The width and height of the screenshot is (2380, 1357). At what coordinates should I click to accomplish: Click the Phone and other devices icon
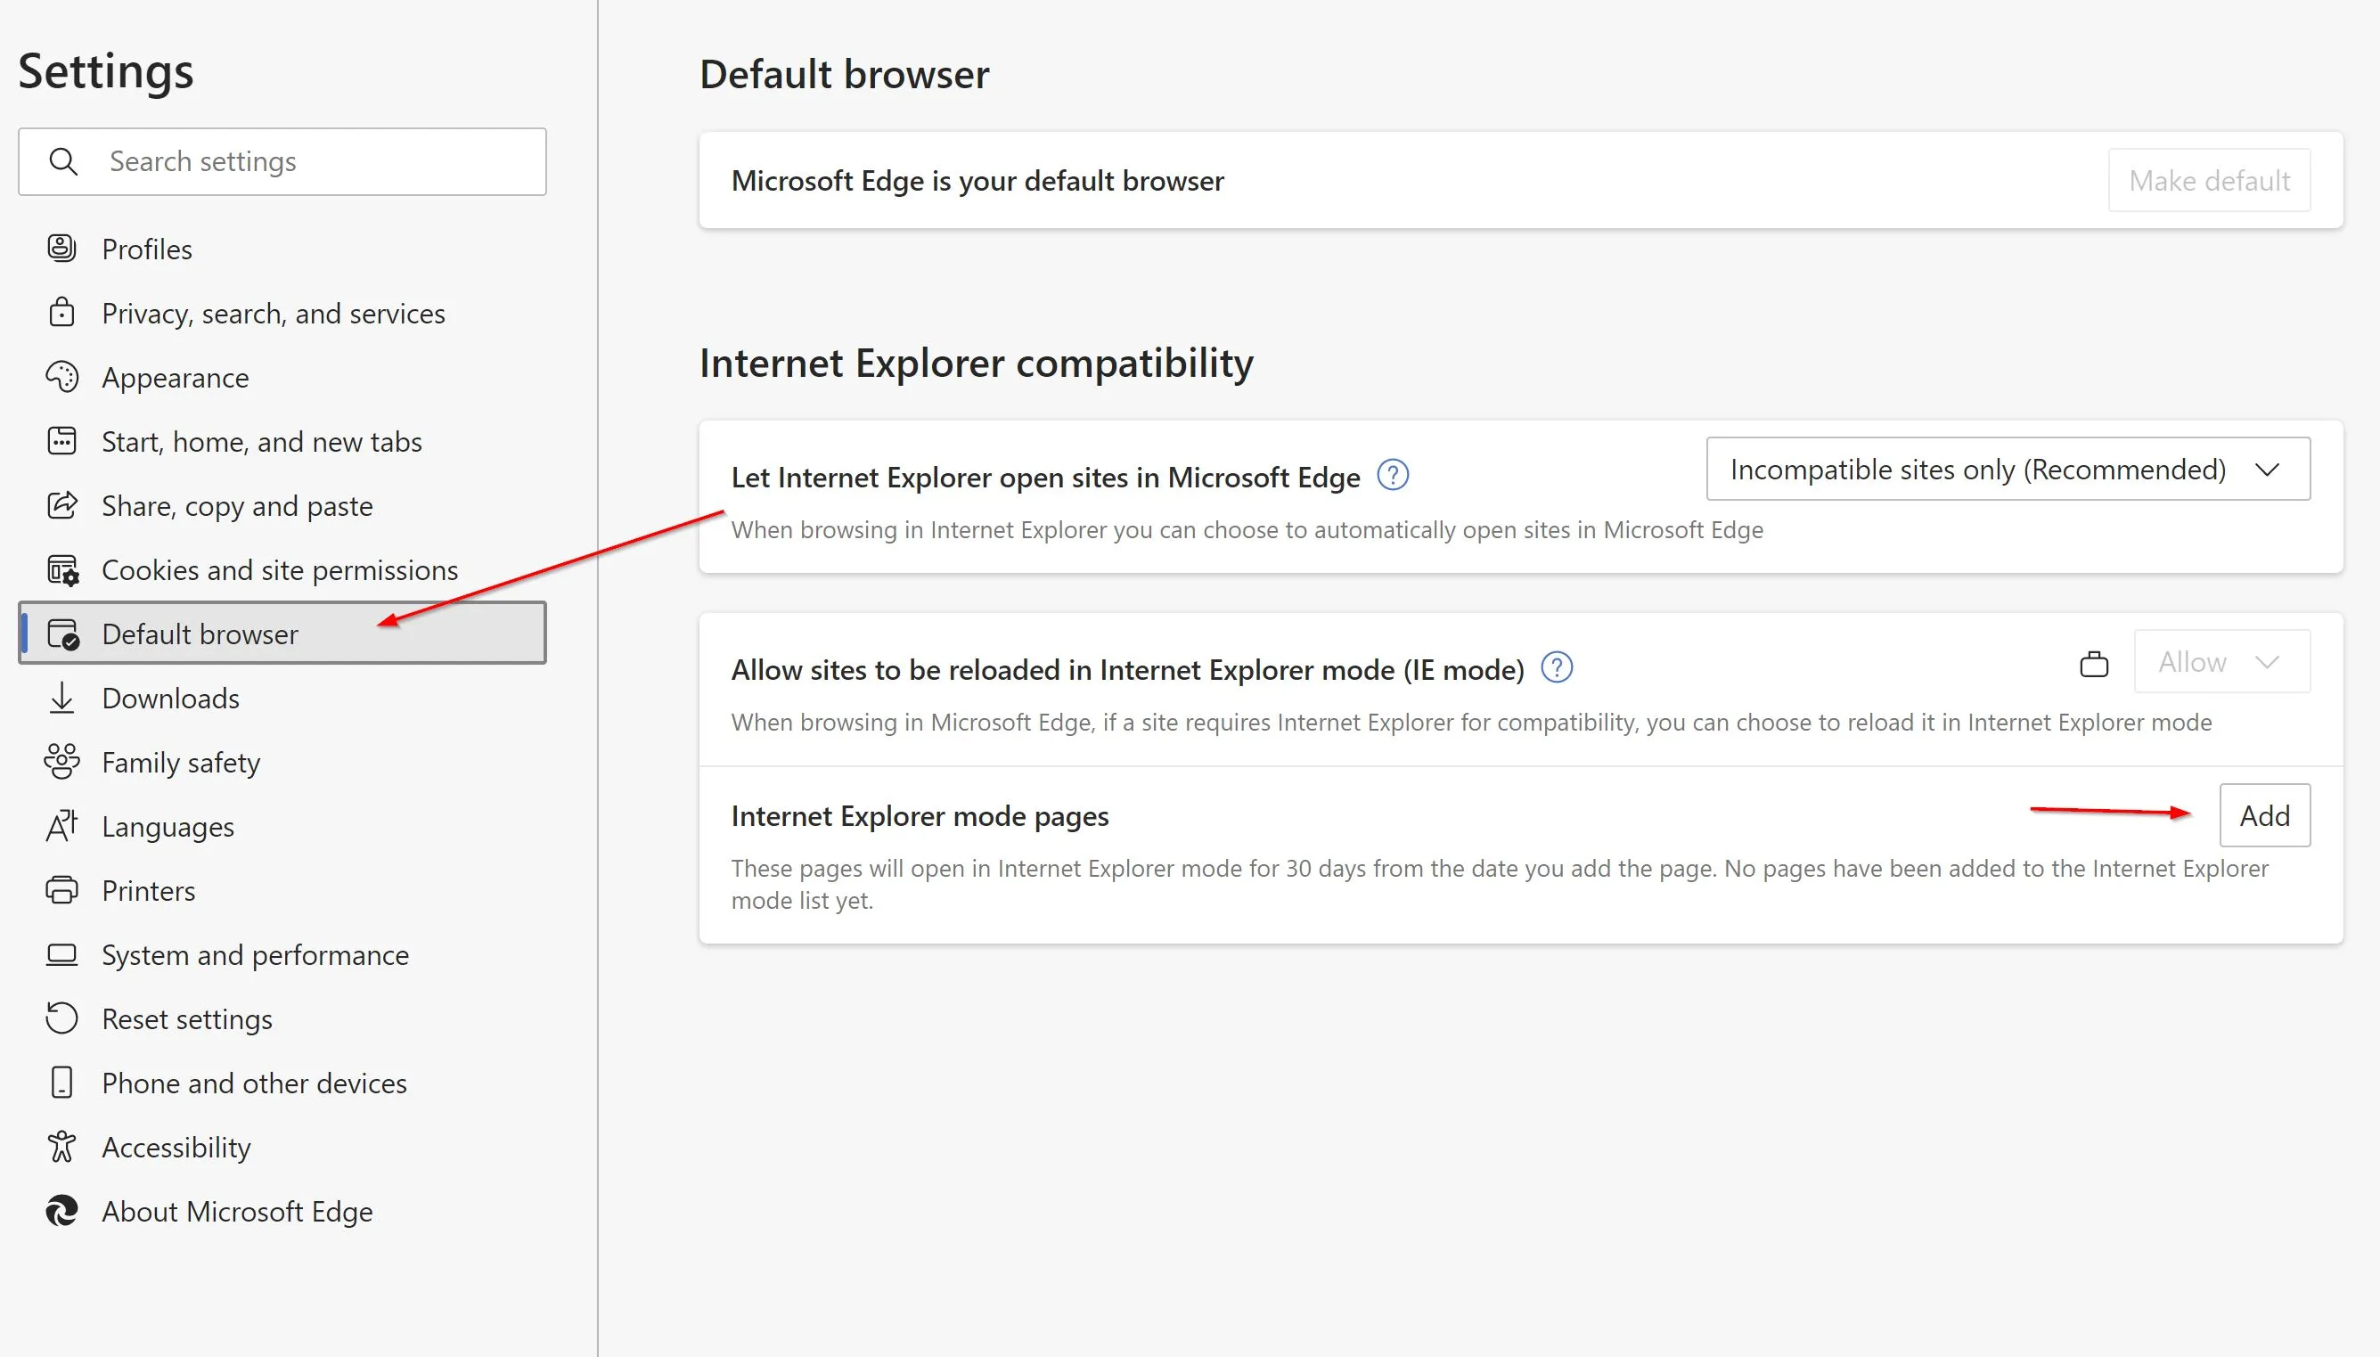pyautogui.click(x=61, y=1083)
